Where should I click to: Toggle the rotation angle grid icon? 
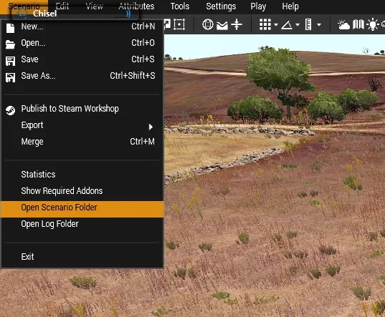(287, 25)
